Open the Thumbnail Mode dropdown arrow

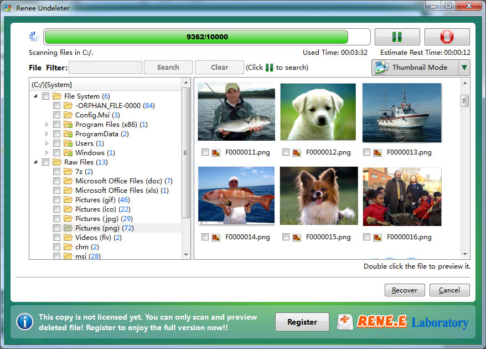click(x=464, y=68)
